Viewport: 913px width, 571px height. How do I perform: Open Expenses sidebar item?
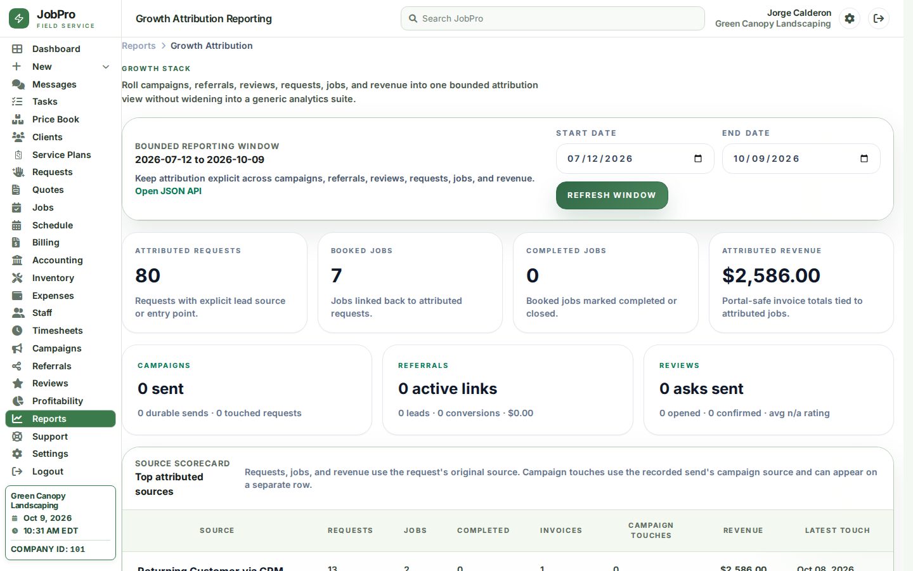60,296
